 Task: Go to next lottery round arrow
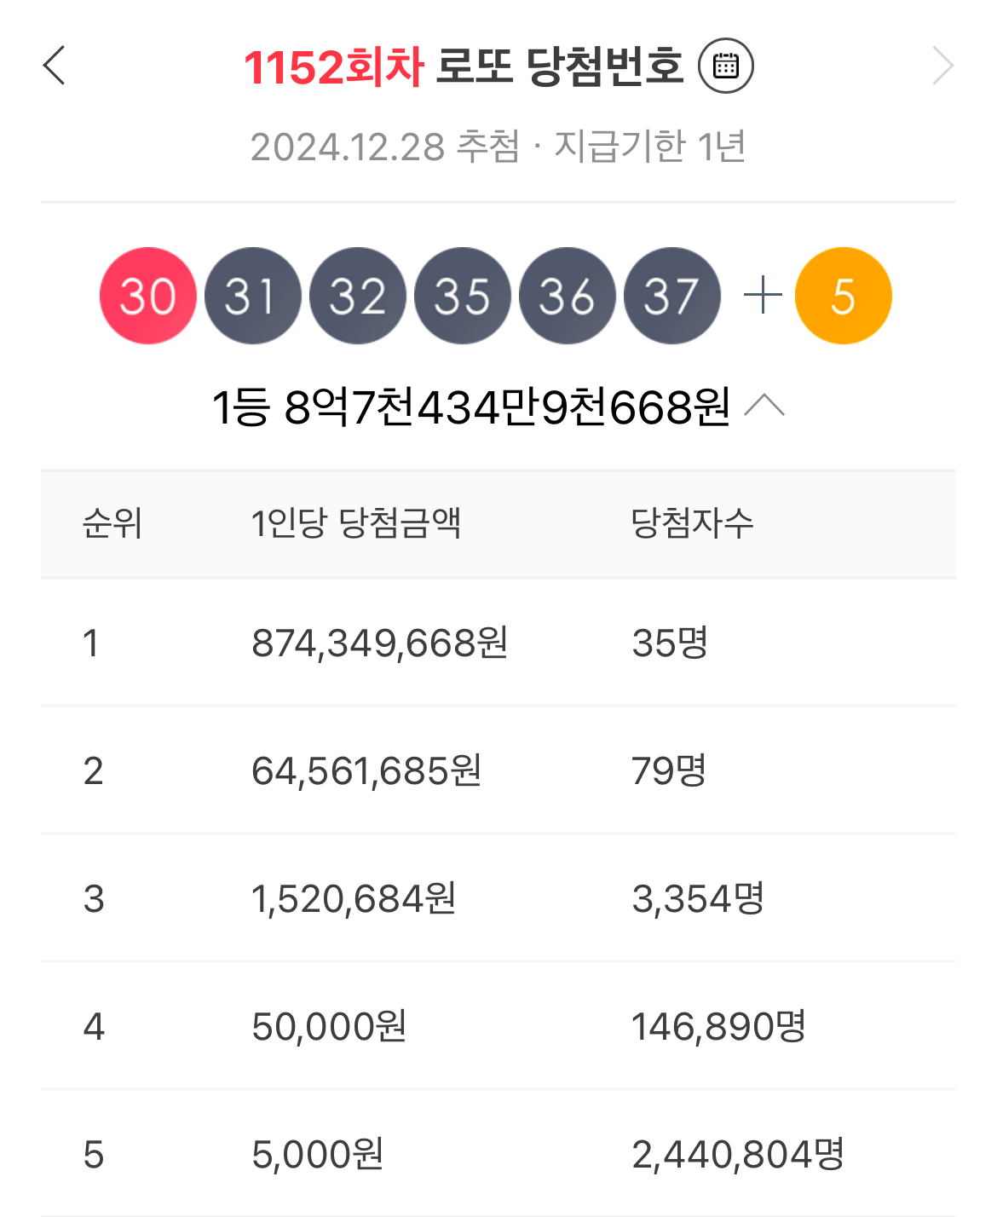pyautogui.click(x=942, y=66)
